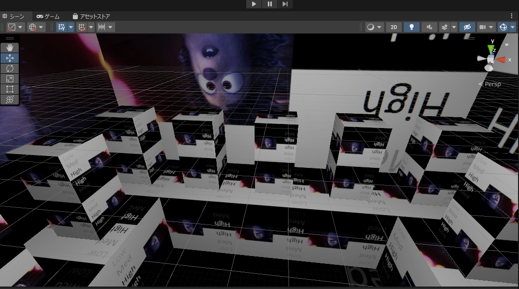Toggle Gizmos display button
The width and height of the screenshot is (519, 289).
click(503, 27)
